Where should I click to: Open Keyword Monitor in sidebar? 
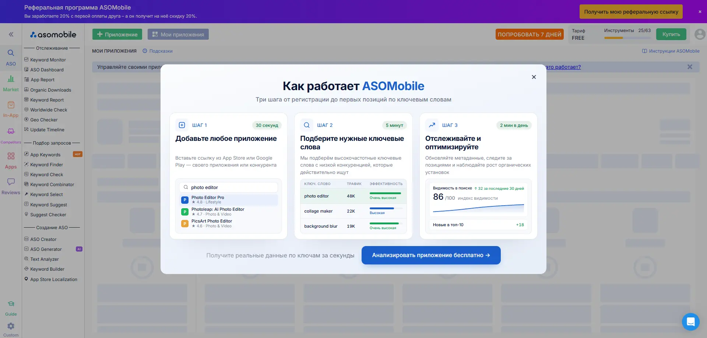[x=48, y=60]
